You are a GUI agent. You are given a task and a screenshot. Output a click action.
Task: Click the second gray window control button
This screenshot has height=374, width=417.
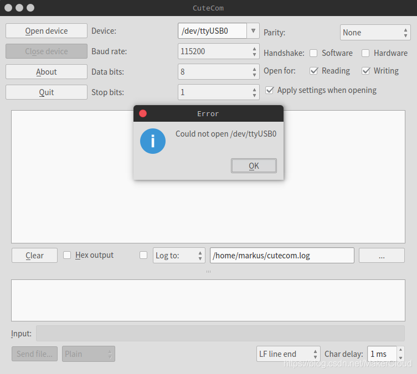click(x=19, y=8)
